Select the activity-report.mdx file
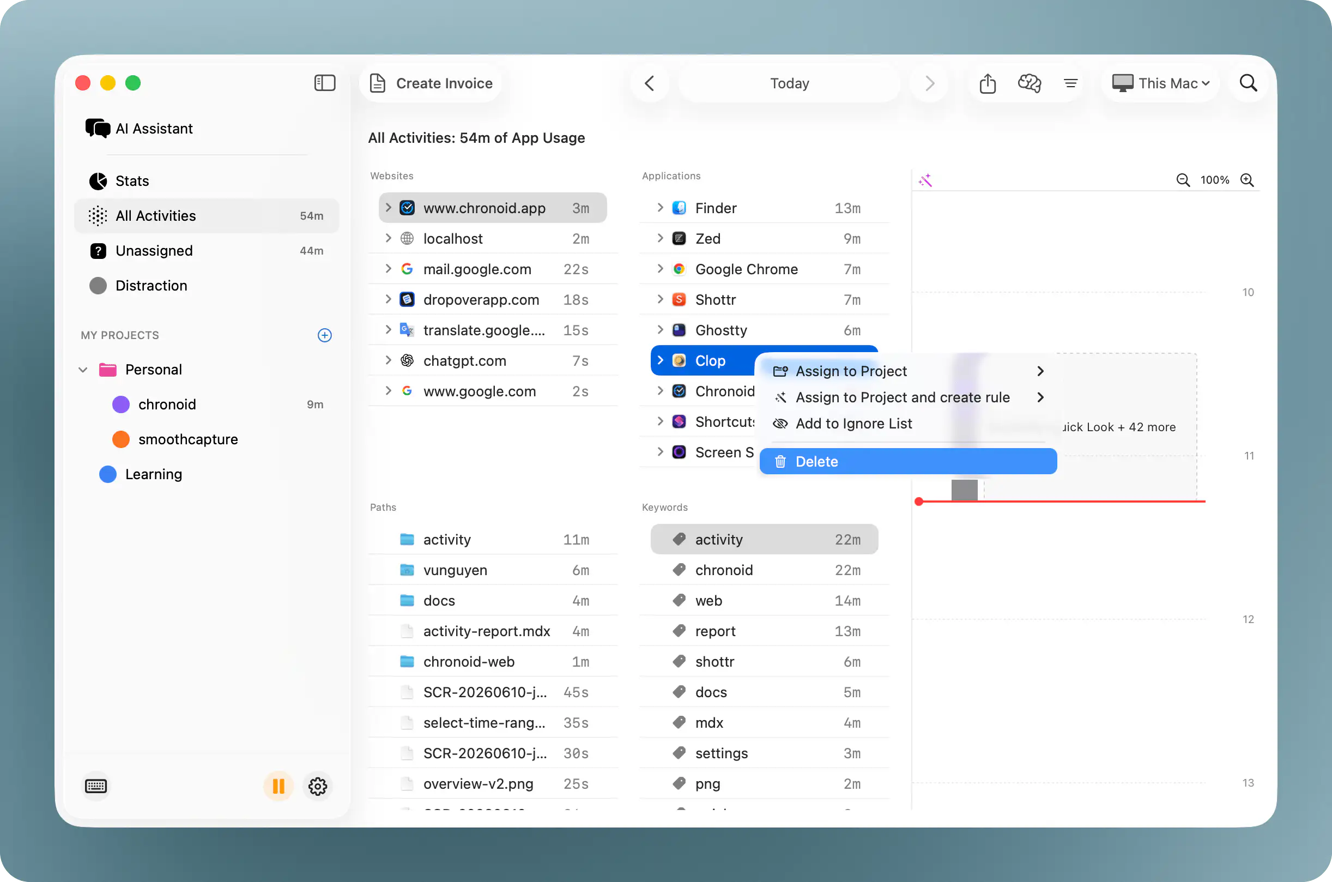 pos(493,632)
